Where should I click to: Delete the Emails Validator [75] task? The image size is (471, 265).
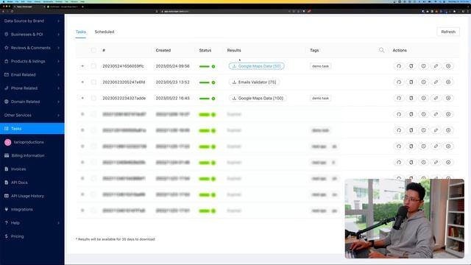coord(448,82)
